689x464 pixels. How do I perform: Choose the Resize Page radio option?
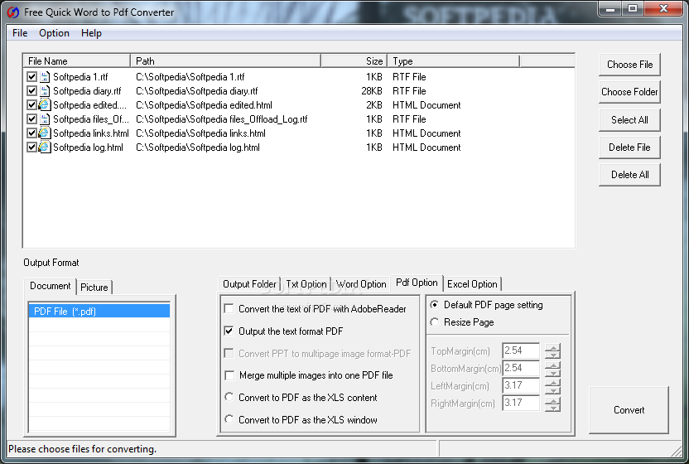(435, 322)
